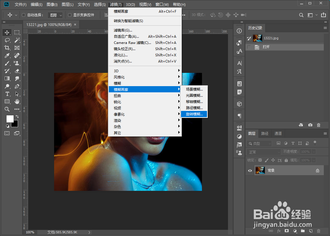Select the Dodge tool
The height and width of the screenshot is (236, 330).
point(7,86)
